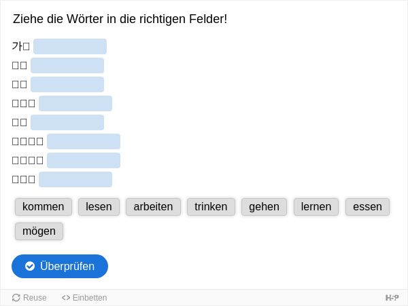Click the Überprüfen check button
Image resolution: width=408 pixels, height=306 pixels.
pyautogui.click(x=60, y=266)
